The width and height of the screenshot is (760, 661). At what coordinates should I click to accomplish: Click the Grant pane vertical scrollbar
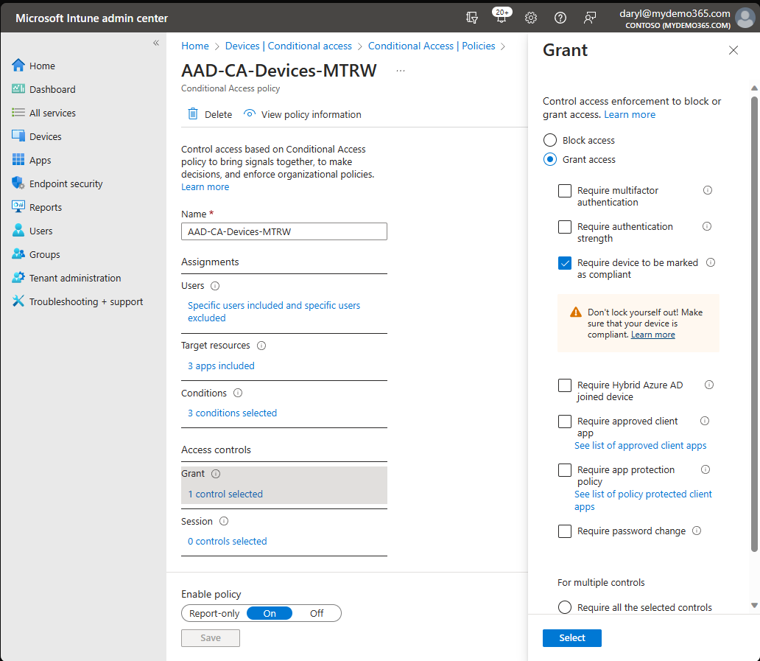click(x=754, y=324)
